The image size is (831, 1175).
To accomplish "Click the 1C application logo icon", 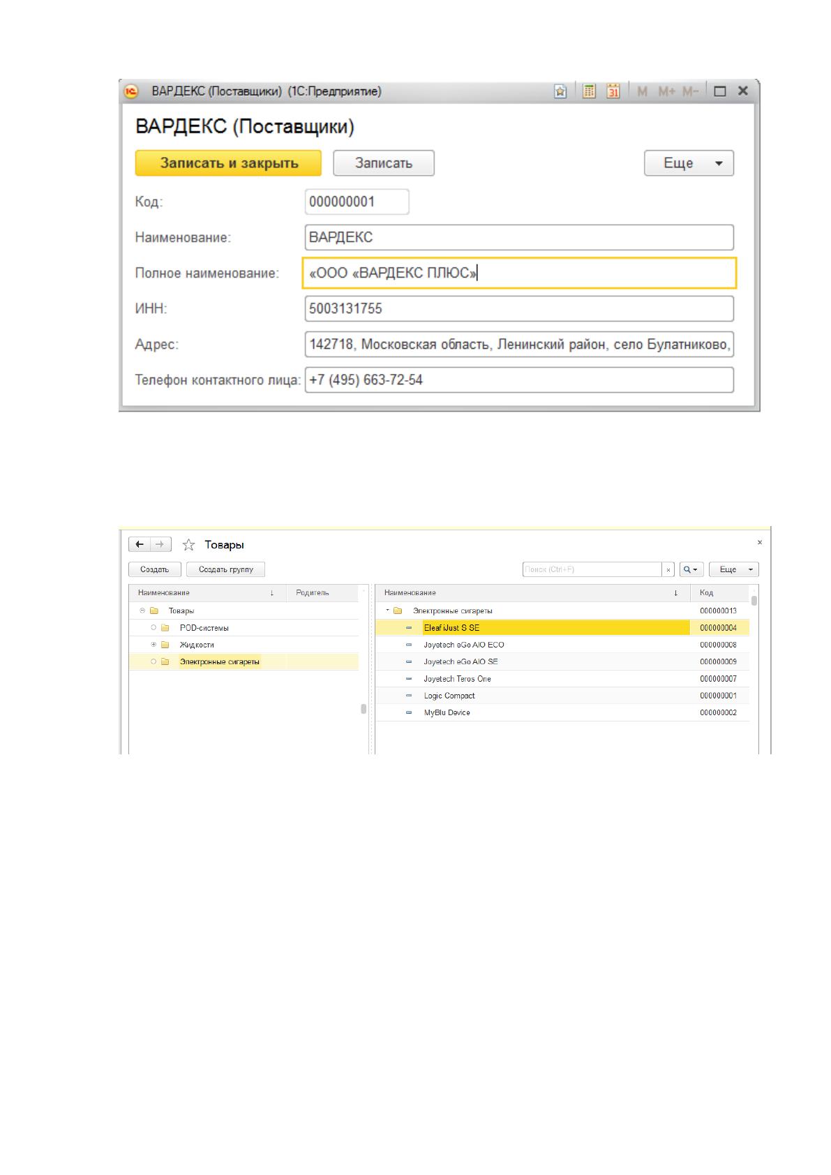I will [130, 91].
